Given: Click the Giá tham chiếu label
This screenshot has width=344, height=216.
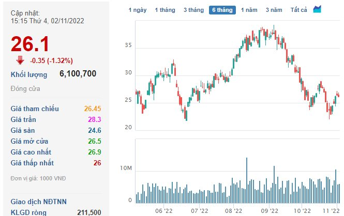Looking at the screenshot, I should click(35, 109).
